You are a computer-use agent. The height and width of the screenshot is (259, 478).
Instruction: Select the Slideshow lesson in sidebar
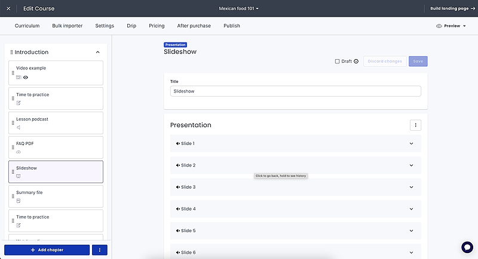[56, 172]
